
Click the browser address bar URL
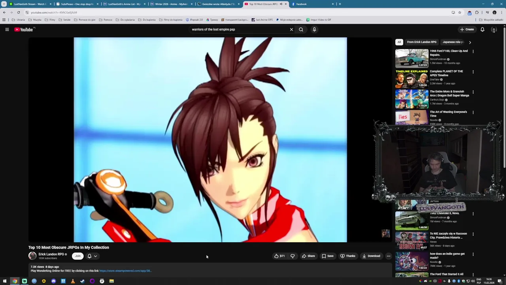(54, 13)
